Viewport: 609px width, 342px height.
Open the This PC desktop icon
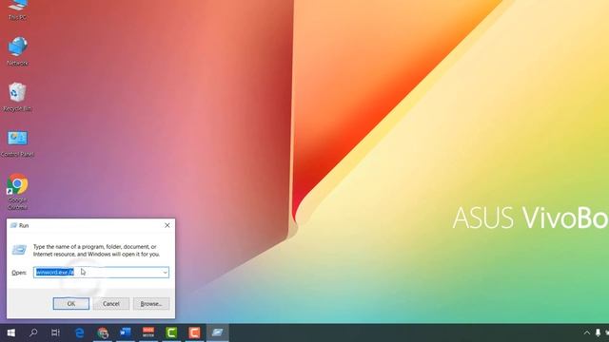(x=17, y=9)
